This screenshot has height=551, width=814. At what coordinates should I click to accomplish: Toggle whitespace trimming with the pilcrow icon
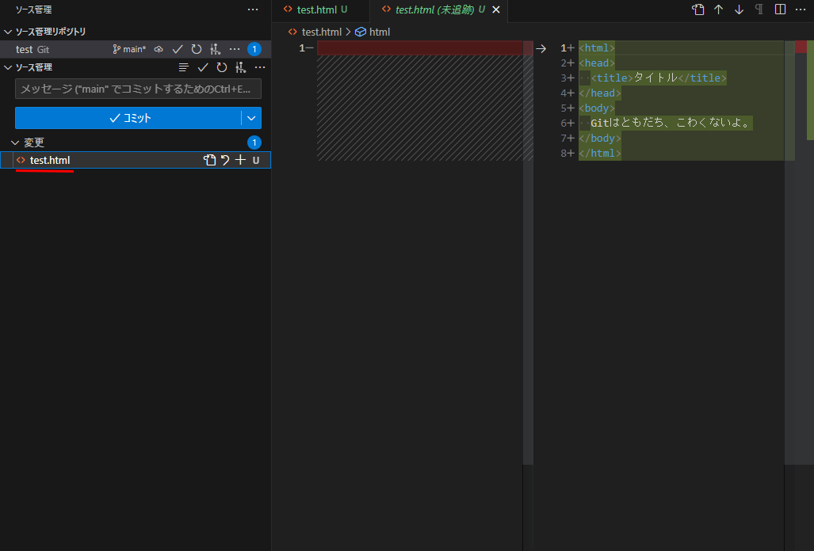pyautogui.click(x=759, y=9)
